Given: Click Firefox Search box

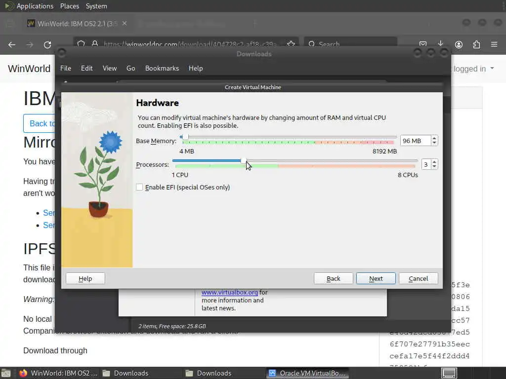Looking at the screenshot, I should click(351, 44).
